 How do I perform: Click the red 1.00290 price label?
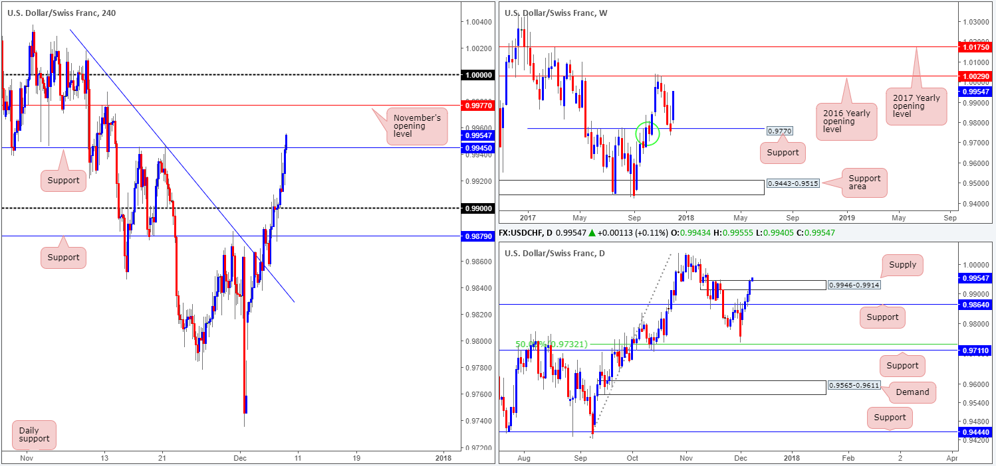click(976, 77)
